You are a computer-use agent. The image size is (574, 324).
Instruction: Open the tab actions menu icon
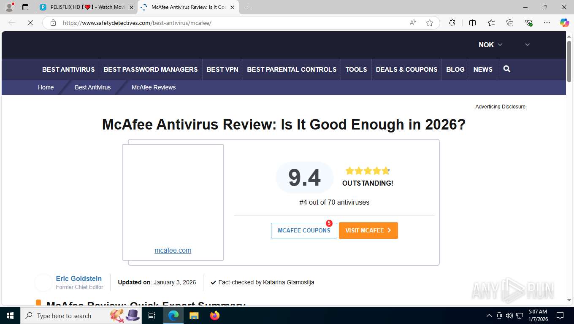click(x=25, y=7)
